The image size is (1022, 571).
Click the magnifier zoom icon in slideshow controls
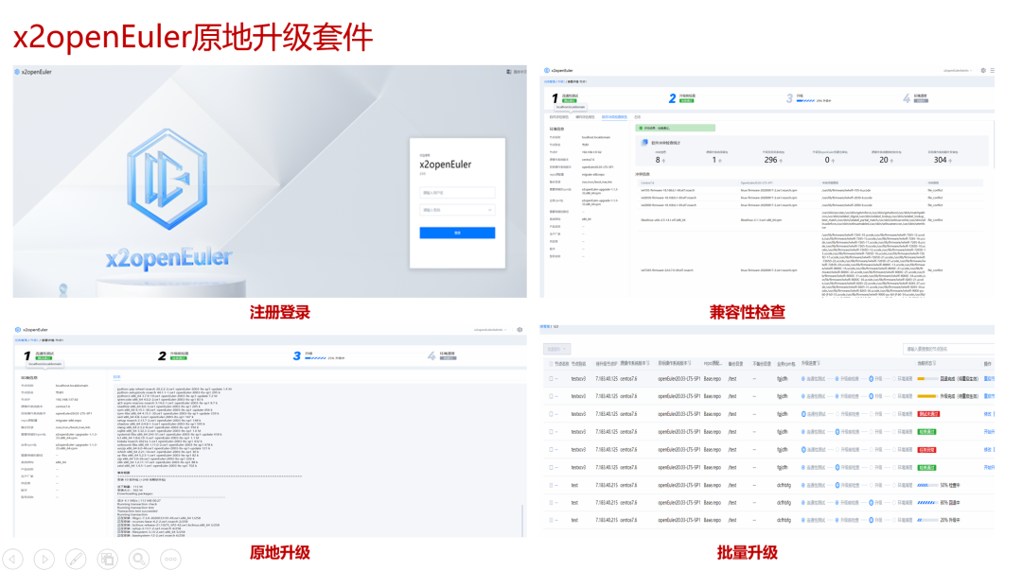(x=138, y=558)
